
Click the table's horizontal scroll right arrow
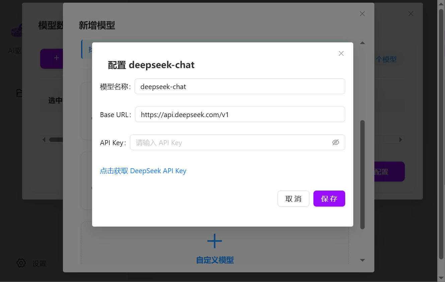[400, 140]
